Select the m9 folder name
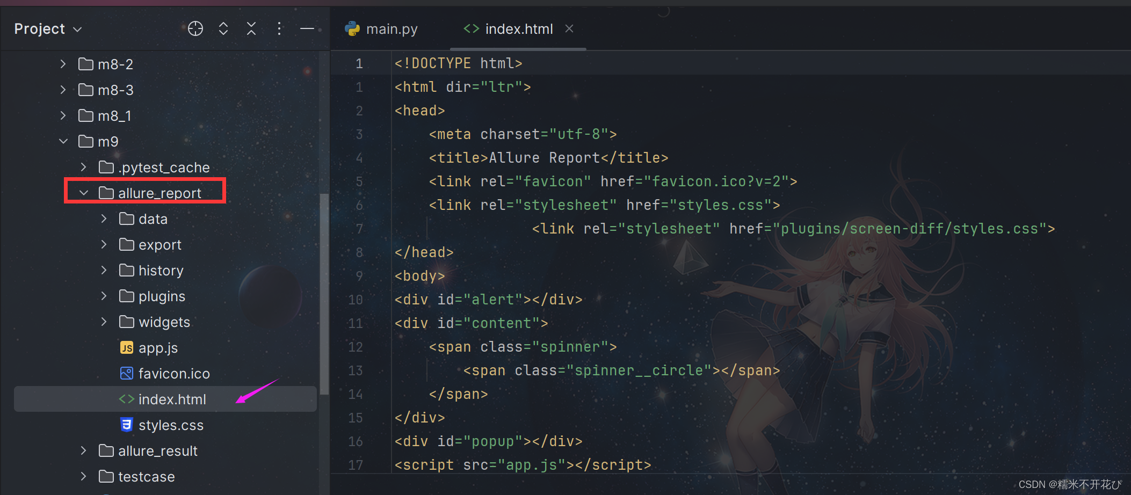Screen dimensions: 1131x495 pos(108,142)
